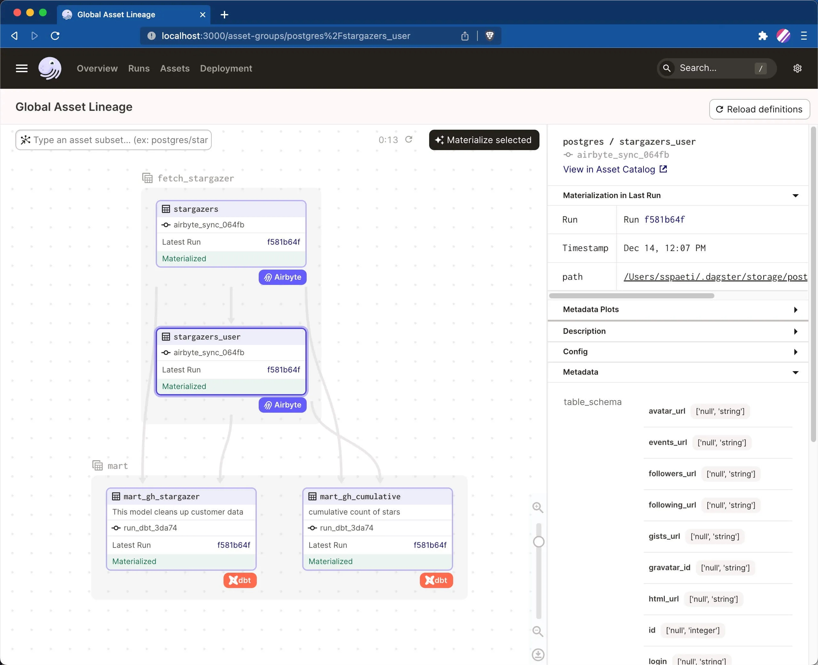Open settings gear in top bar
Screen dimensions: 818x665
point(797,68)
